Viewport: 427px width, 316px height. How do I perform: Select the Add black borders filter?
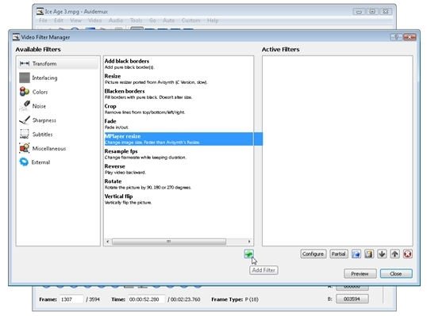coord(179,64)
